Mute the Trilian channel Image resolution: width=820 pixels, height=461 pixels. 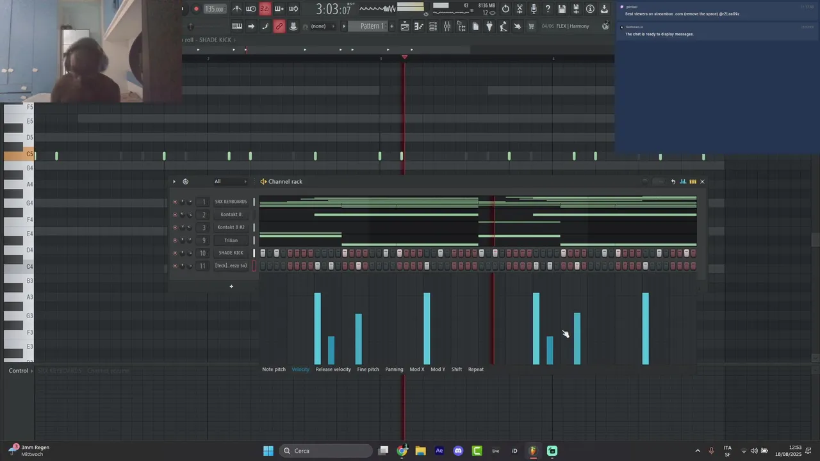click(175, 240)
